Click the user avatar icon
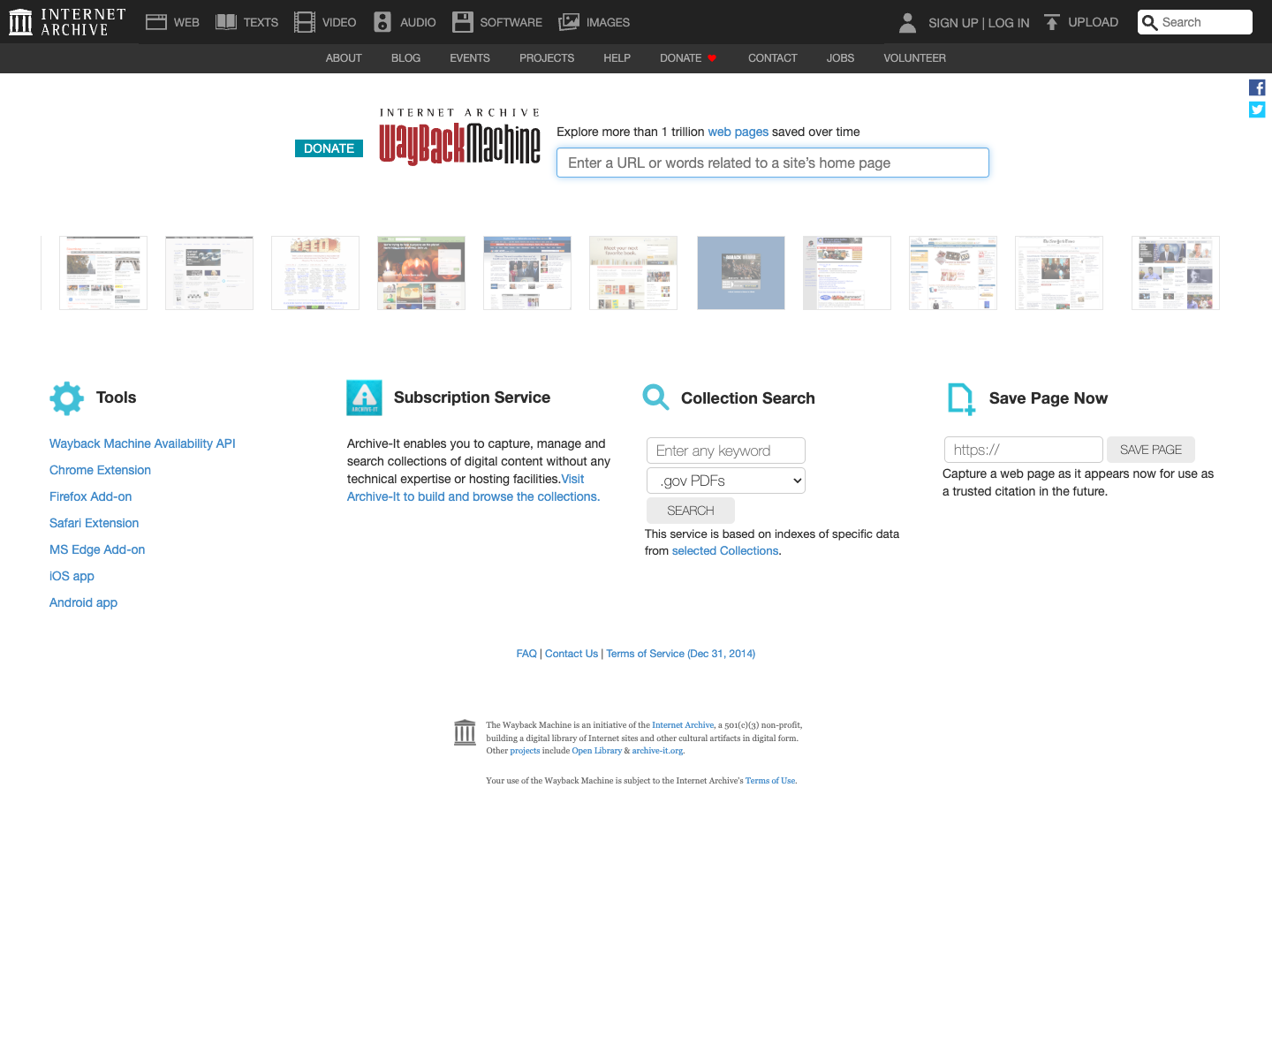Screen dimensions: 1272x1060 (x=907, y=23)
